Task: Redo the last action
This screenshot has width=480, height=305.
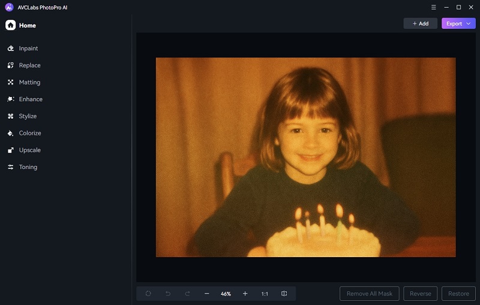Action: pos(187,294)
